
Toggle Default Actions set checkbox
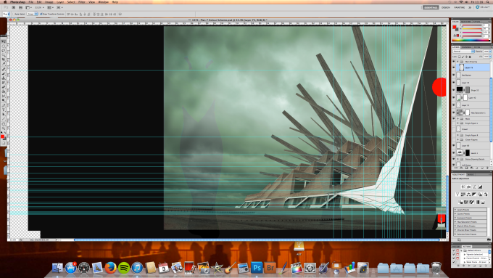(x=454, y=250)
